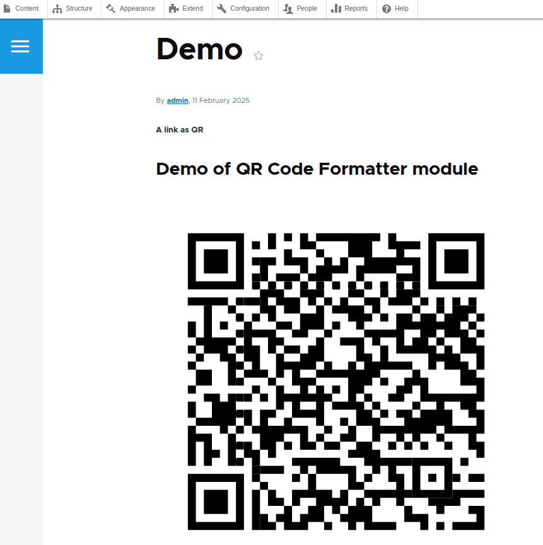The image size is (543, 545).
Task: Click the QR code image
Action: point(336,381)
